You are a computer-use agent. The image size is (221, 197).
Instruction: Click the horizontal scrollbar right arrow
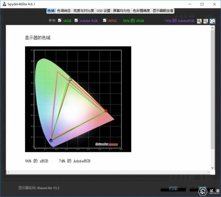tap(208, 172)
